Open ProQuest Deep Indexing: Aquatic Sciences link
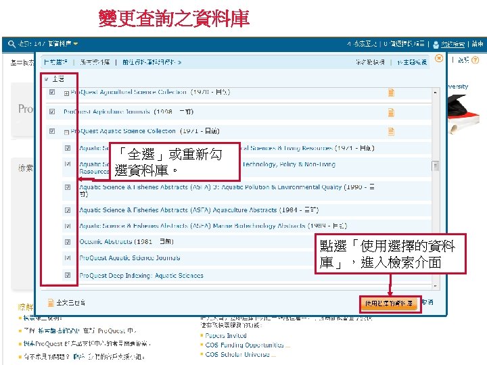This screenshot has width=487, height=365. [x=141, y=275]
